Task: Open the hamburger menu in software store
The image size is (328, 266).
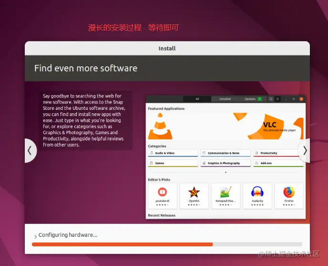Action: (x=277, y=99)
